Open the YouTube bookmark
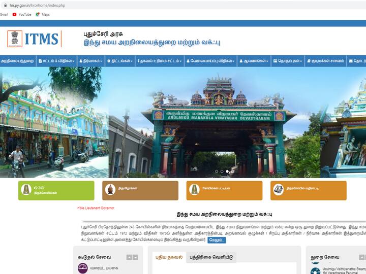The width and height of the screenshot is (366, 274). click(22, 14)
